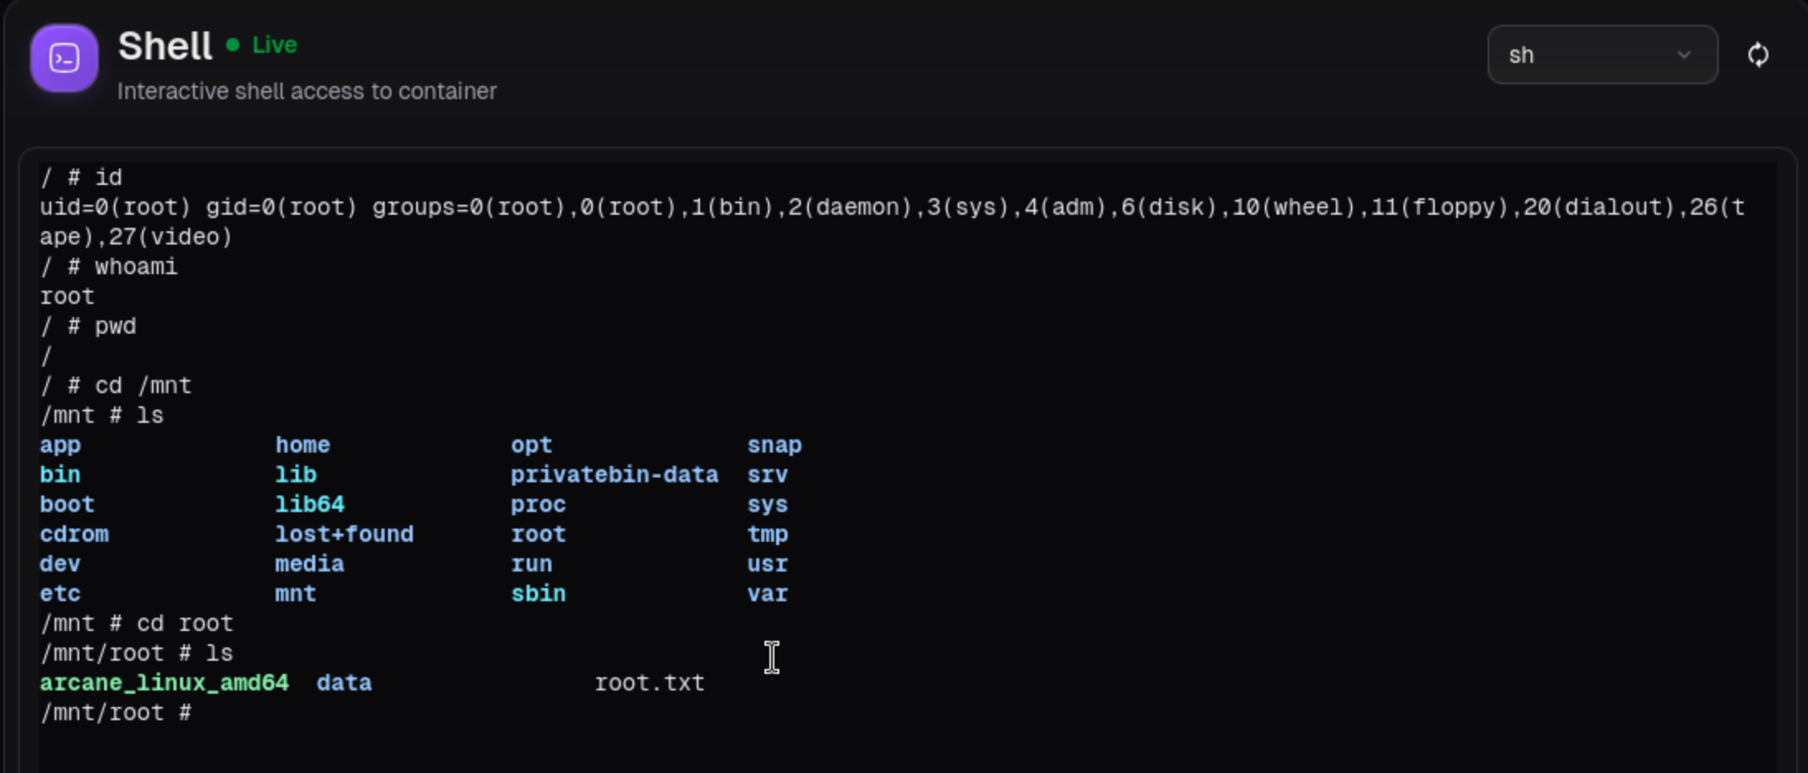1808x773 pixels.
Task: Click the arcane_linux_amd64 file name
Action: coord(164,682)
